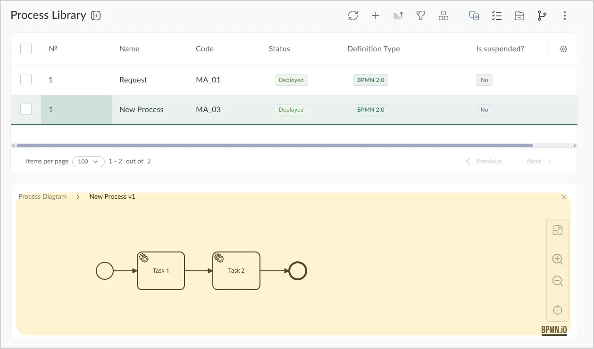The image size is (594, 349).
Task: Open the three-dot more options menu
Action: click(565, 16)
